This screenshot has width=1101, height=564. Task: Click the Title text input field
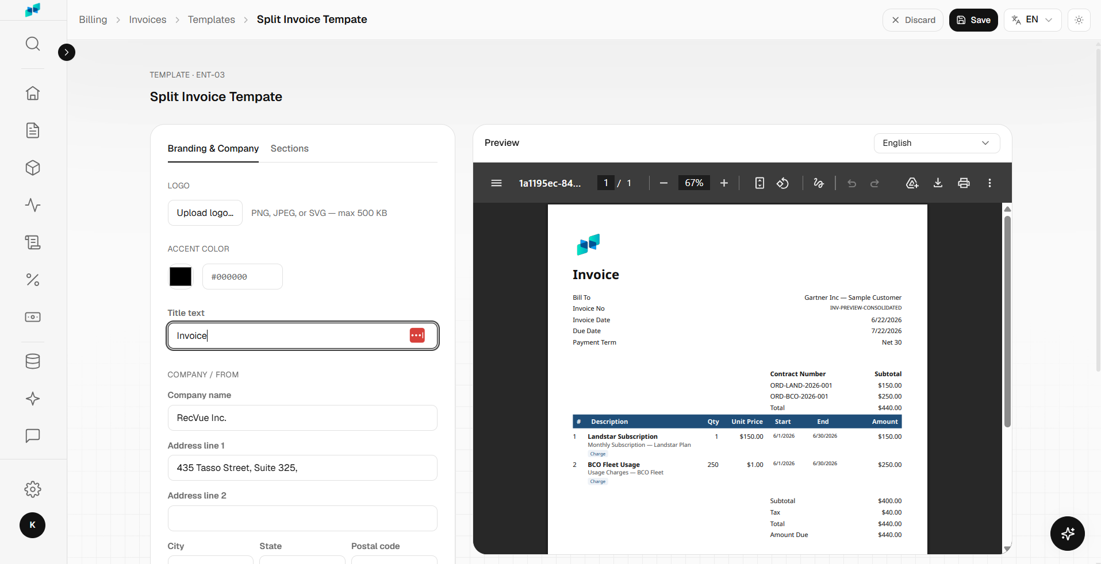point(302,336)
